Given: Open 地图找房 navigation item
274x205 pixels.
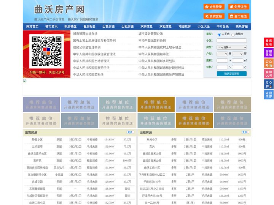Looking at the screenshot, I should (x=185, y=27).
